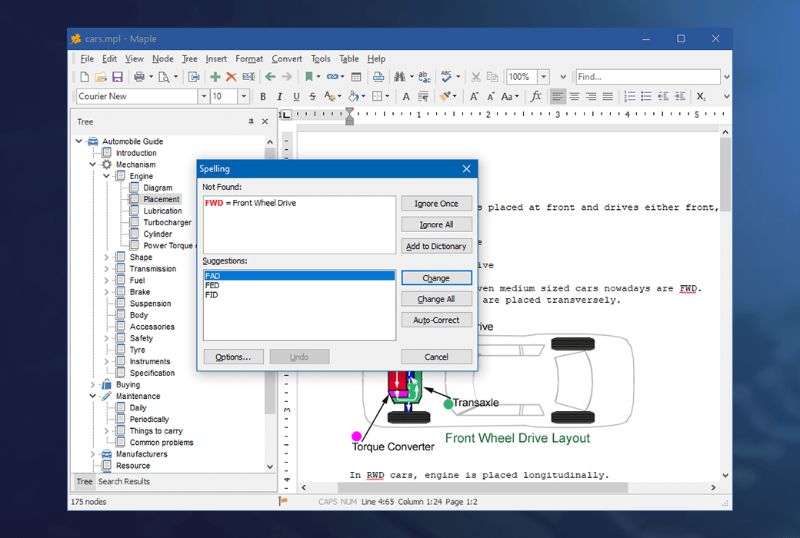Insert a hyperlink with the chain link icon
This screenshot has height=538, width=800.
[332, 77]
